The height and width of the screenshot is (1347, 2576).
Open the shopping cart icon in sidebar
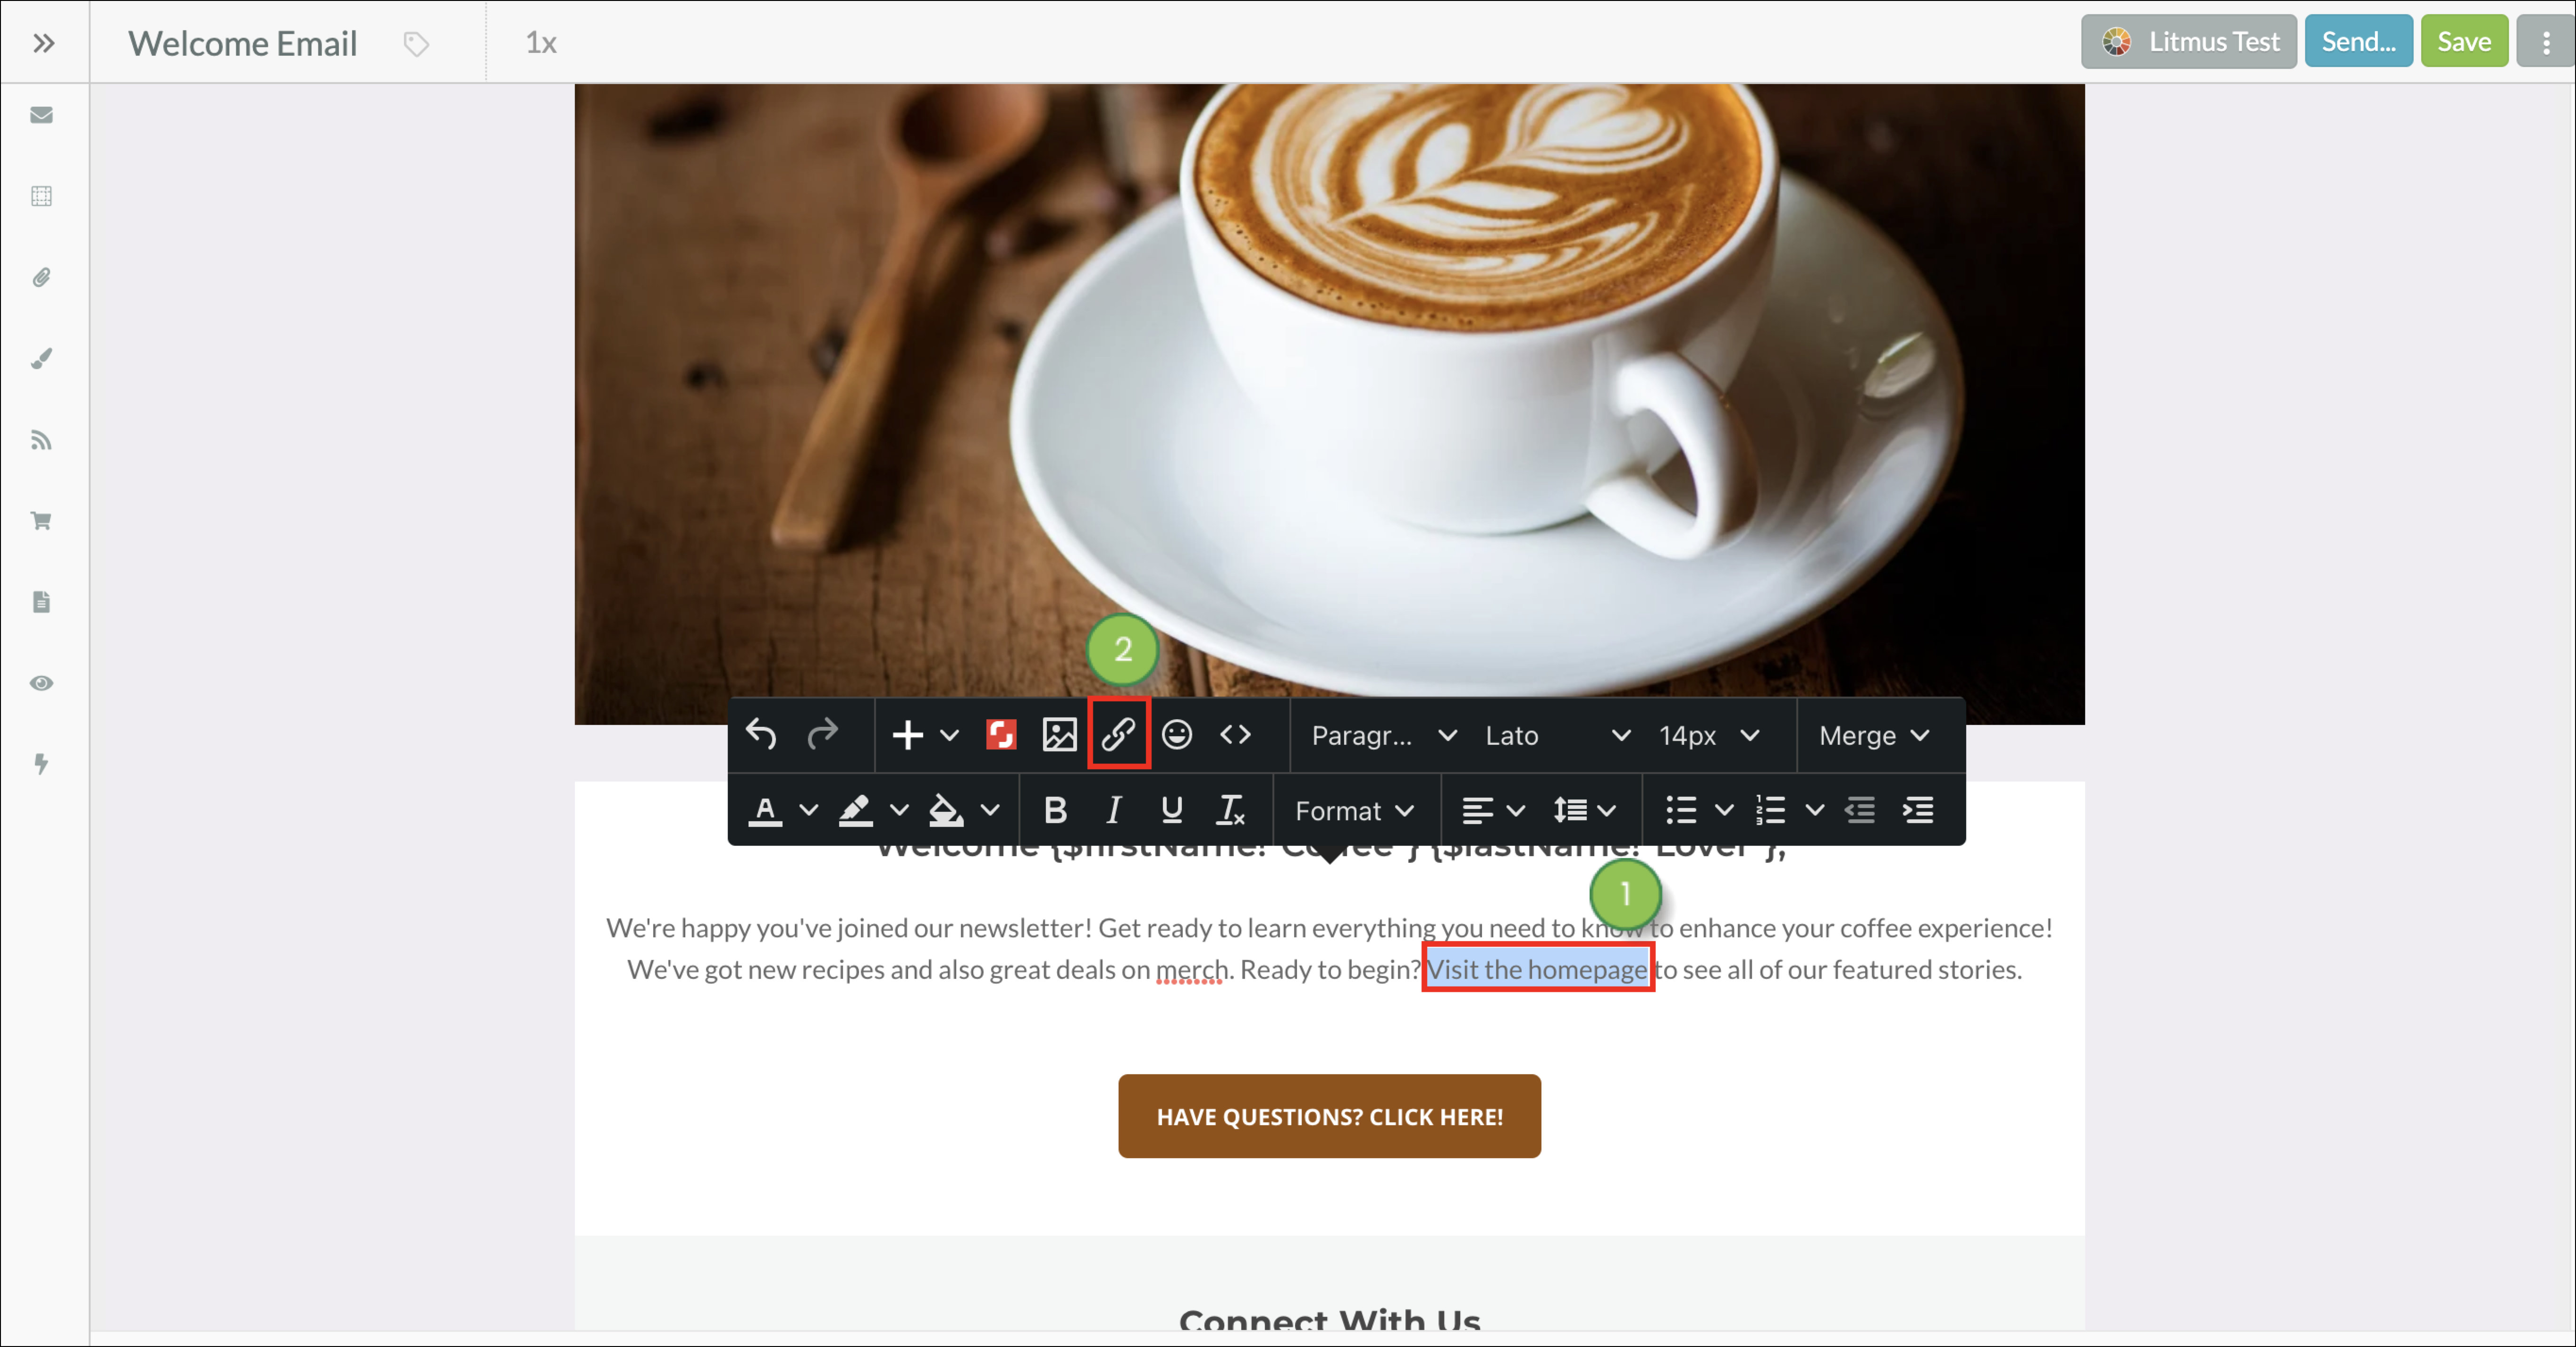41,520
